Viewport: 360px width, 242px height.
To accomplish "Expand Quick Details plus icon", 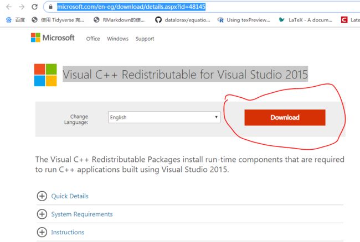I will point(42,196).
